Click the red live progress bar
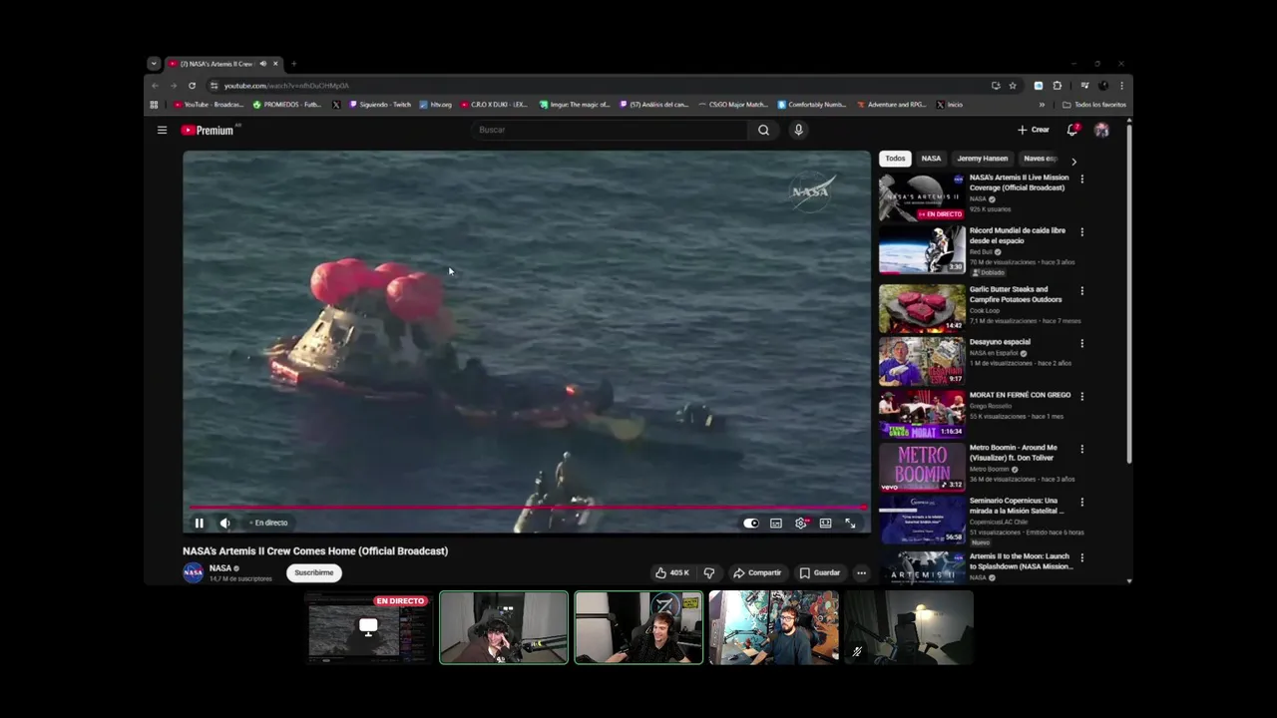 coord(527,508)
